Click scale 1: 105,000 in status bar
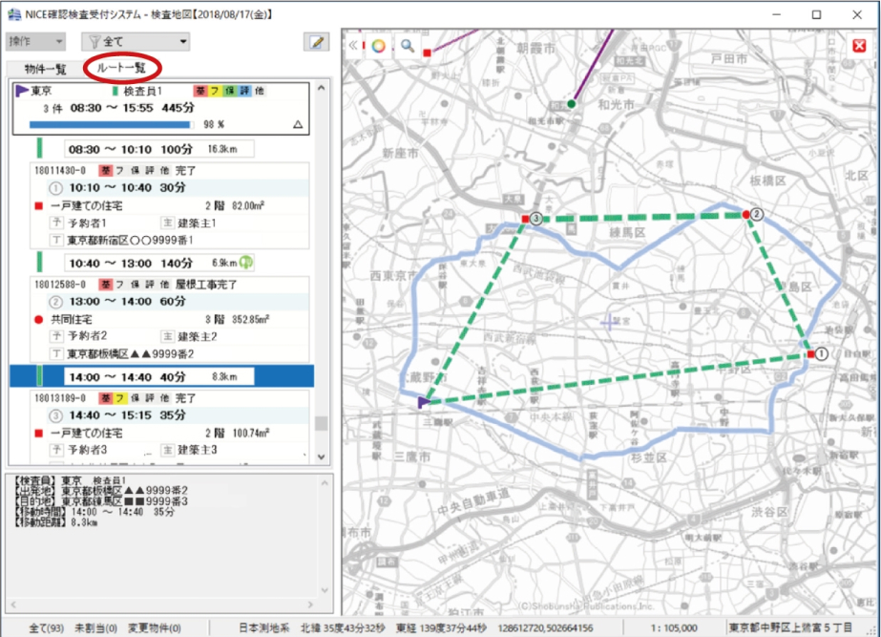The width and height of the screenshot is (881, 637). 674,628
